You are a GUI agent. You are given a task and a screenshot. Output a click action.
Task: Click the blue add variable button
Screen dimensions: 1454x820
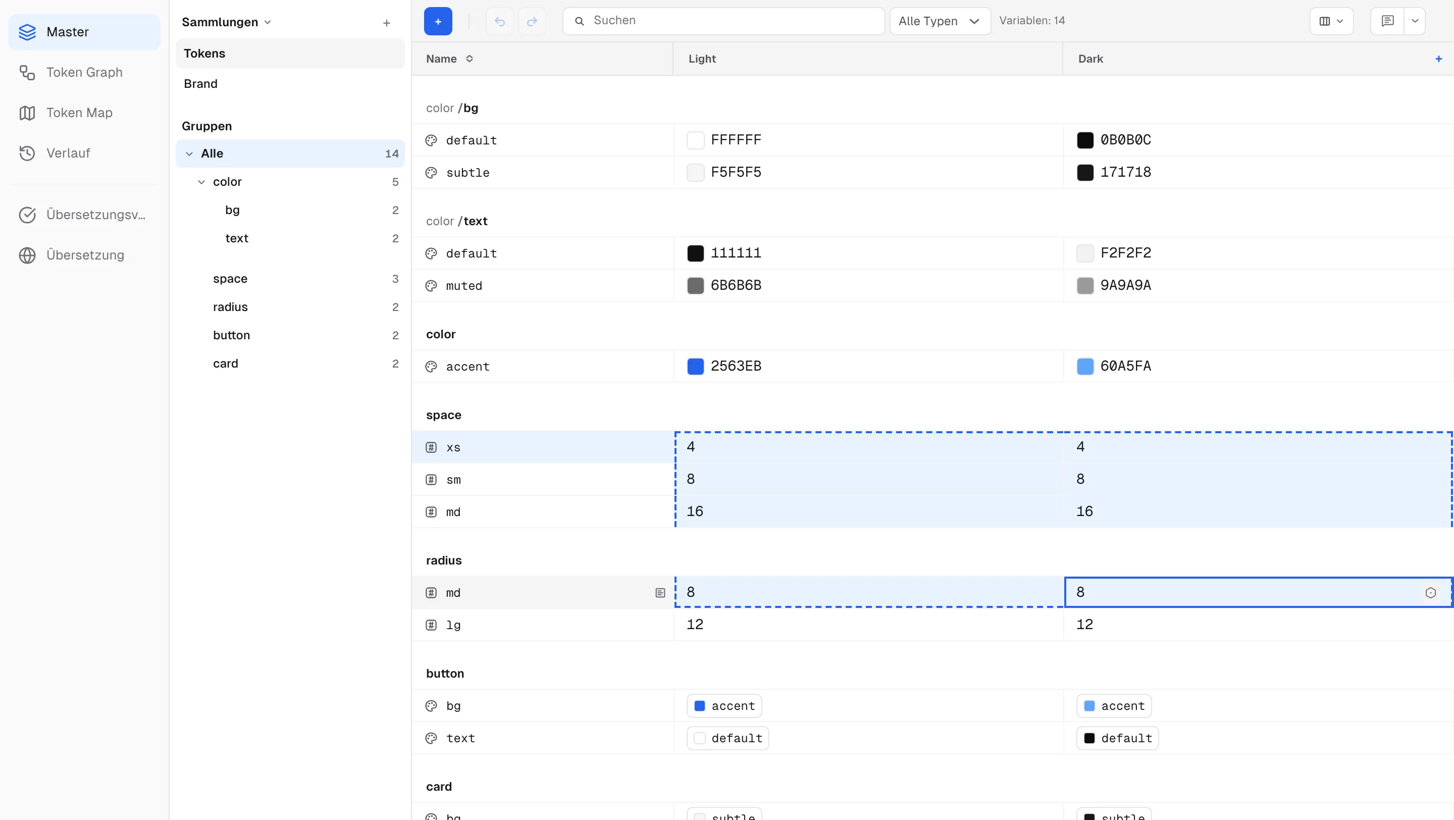point(437,21)
